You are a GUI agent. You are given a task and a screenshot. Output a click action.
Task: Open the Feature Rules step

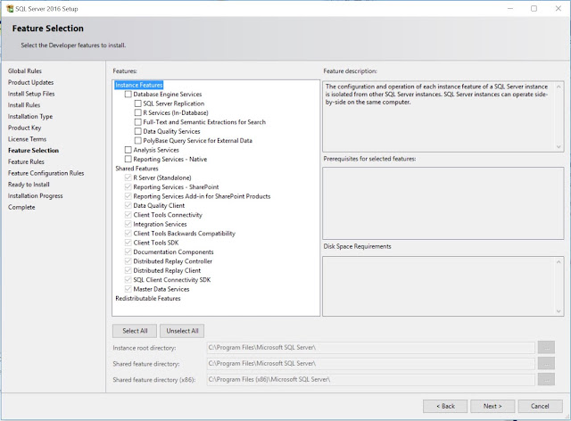tap(26, 161)
